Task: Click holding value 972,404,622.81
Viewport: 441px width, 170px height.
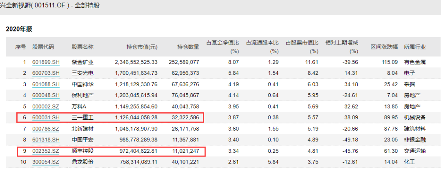Action: click(138, 151)
